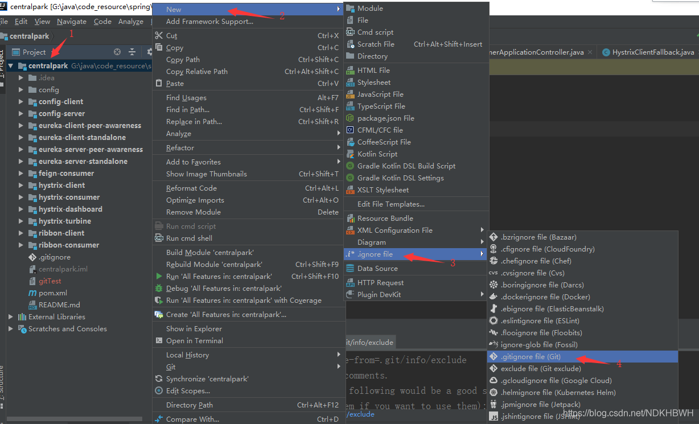The width and height of the screenshot is (699, 424).
Task: Expand the hystrix-dashboard module
Action: [x=20, y=209]
